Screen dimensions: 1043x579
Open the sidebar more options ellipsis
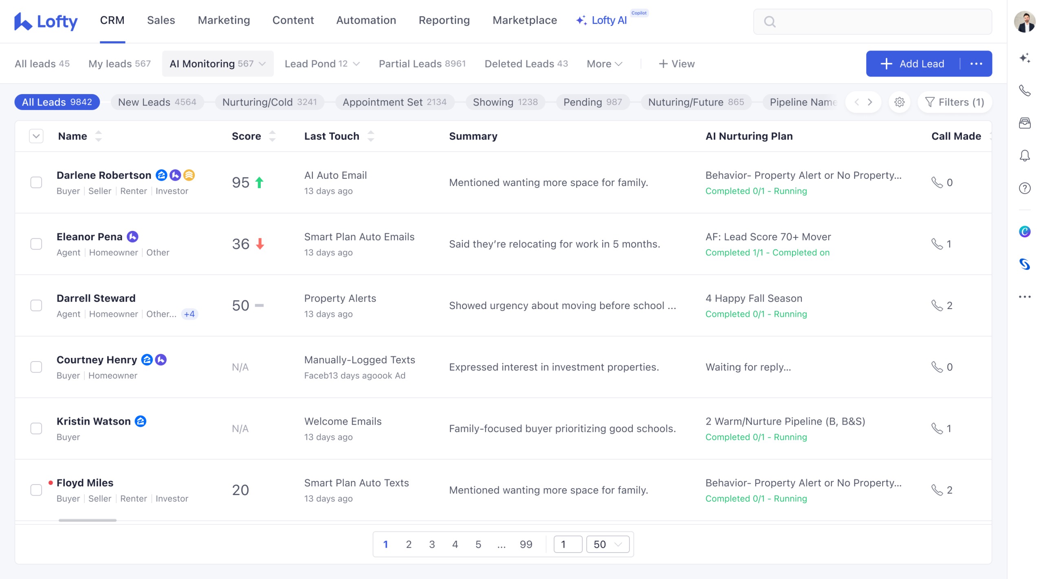coord(1024,297)
